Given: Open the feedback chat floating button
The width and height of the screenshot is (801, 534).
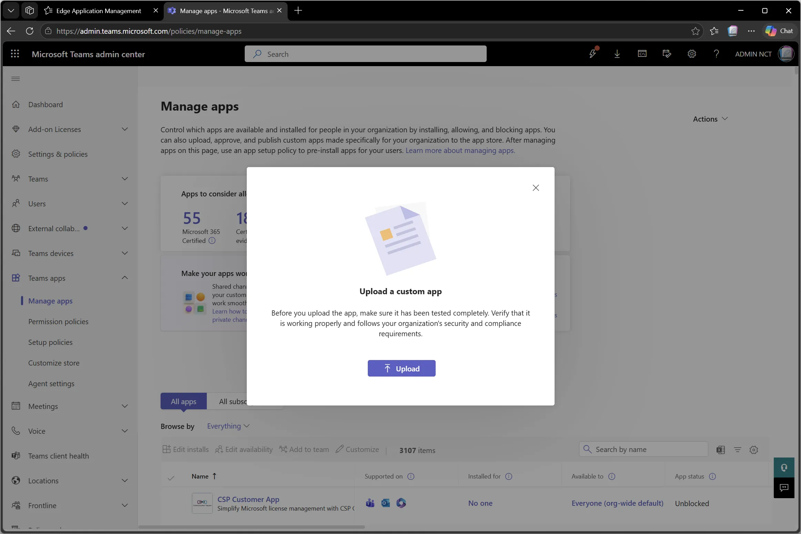Looking at the screenshot, I should pyautogui.click(x=784, y=488).
